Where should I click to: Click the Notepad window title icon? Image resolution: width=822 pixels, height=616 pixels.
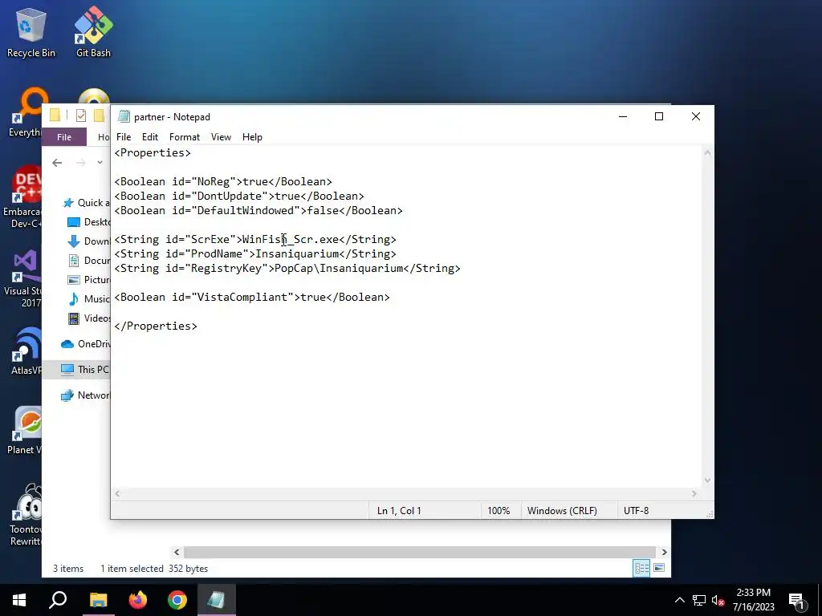pyautogui.click(x=124, y=116)
